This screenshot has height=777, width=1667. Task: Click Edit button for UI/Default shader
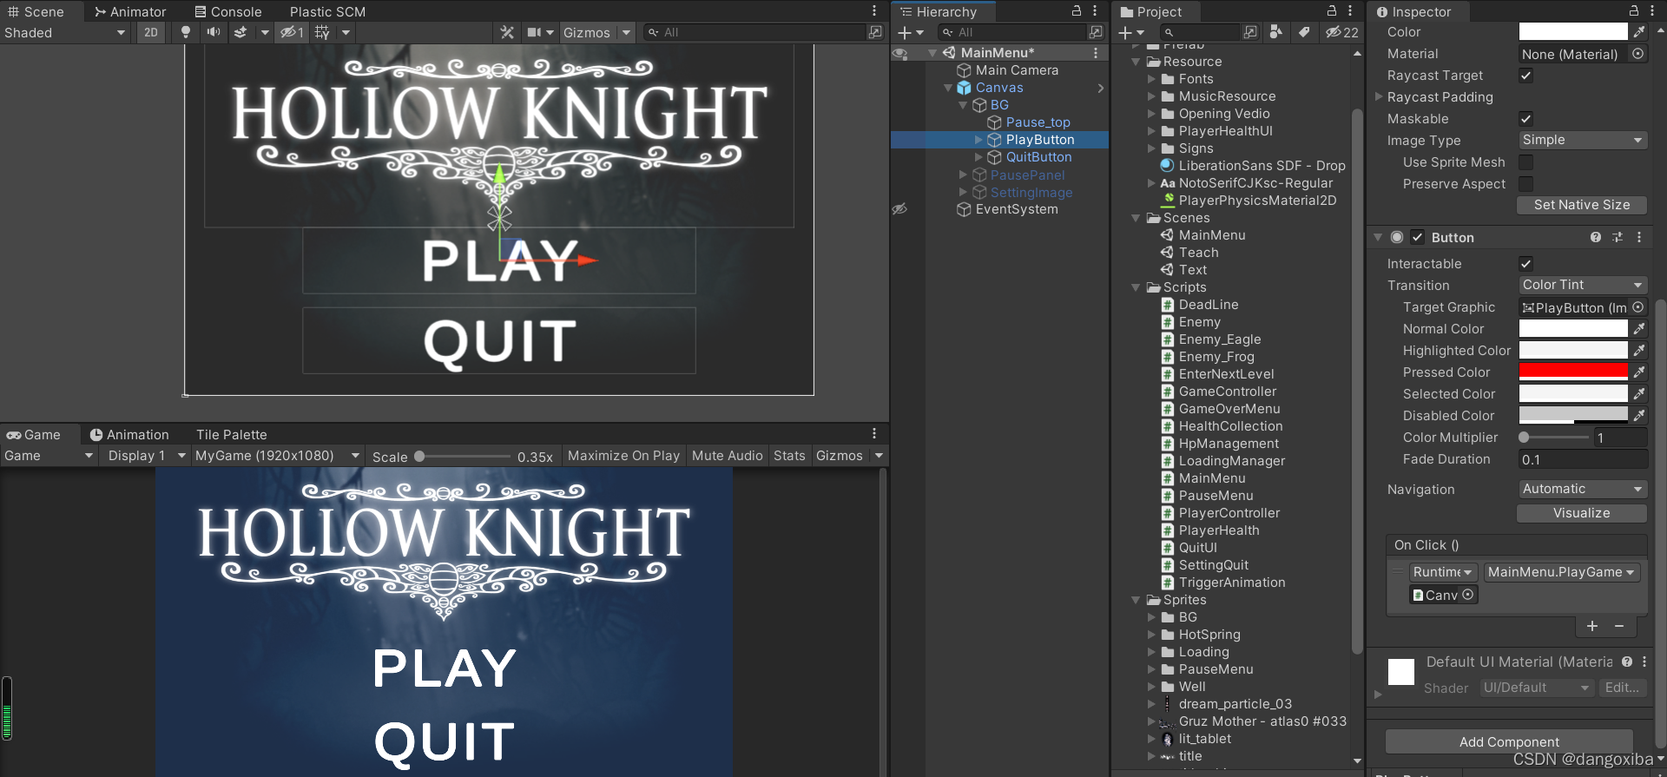coord(1621,688)
